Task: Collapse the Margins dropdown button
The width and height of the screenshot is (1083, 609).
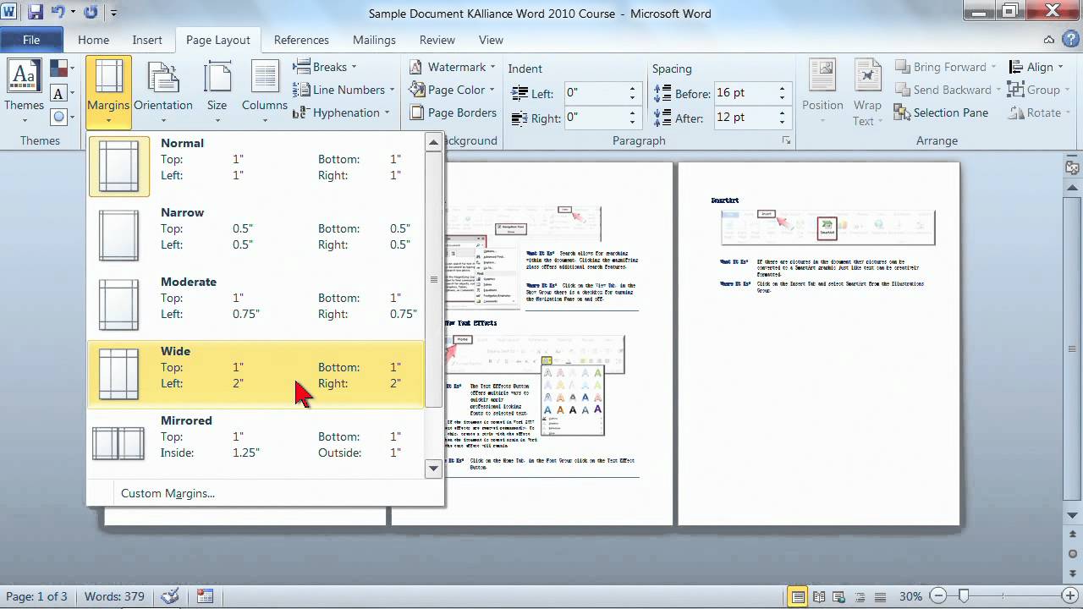Action: [108, 91]
